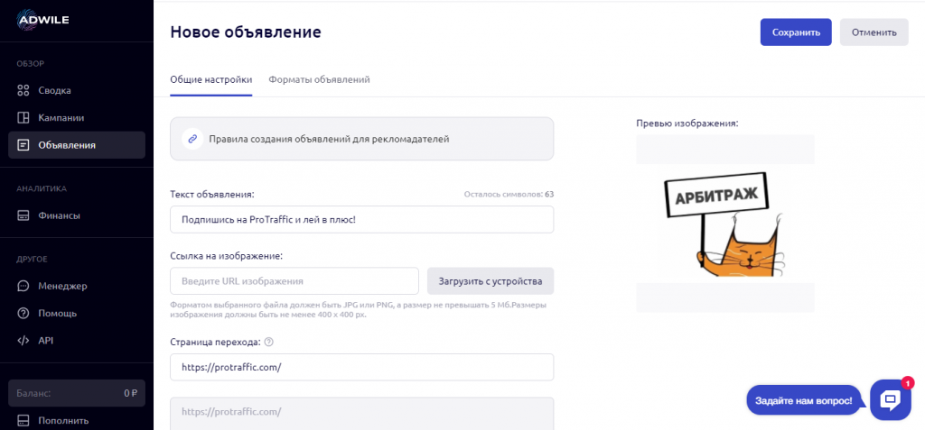Open the Помощь question icon
The image size is (925, 430).
pos(23,313)
